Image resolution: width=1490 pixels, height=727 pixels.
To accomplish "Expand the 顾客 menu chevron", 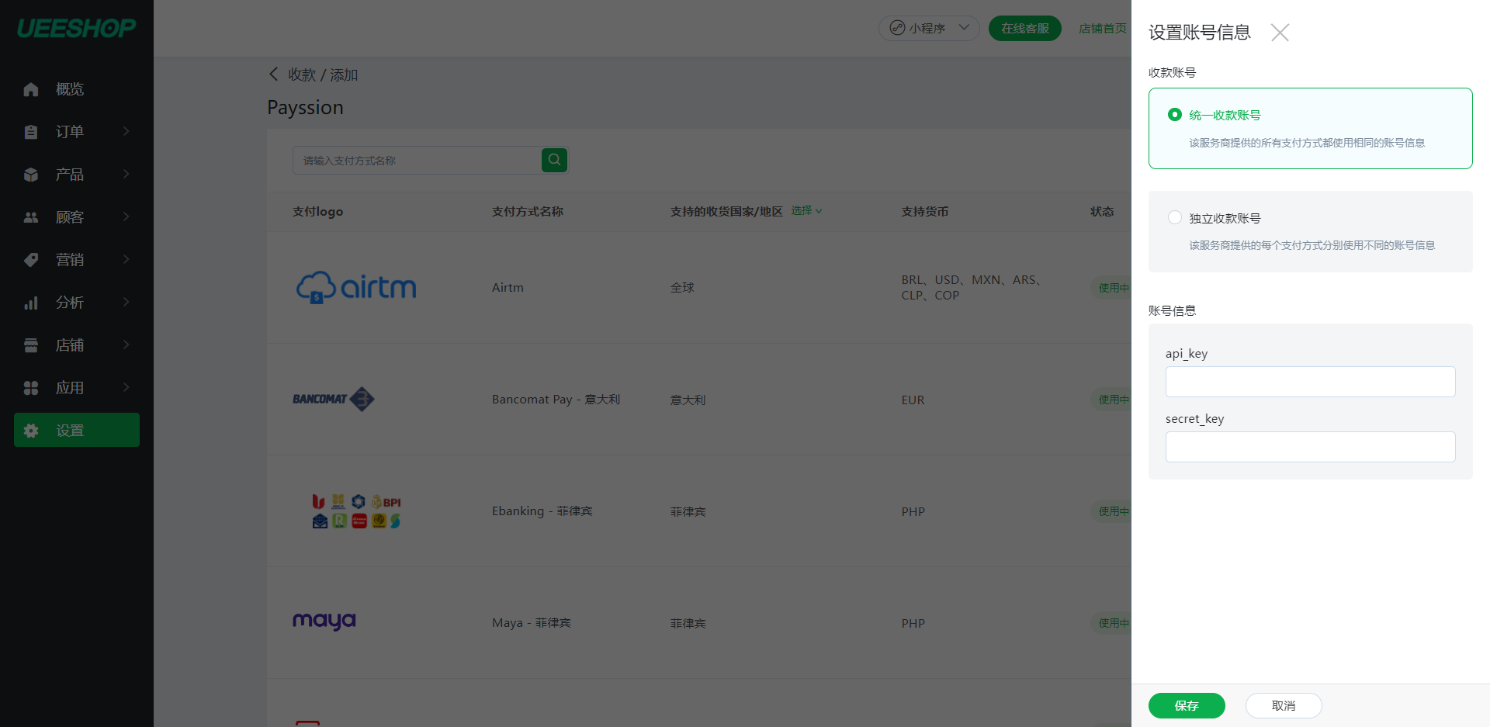I will 126,216.
